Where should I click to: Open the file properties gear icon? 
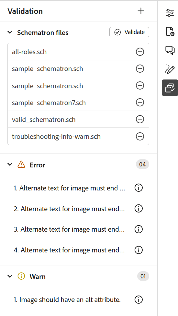[170, 31]
